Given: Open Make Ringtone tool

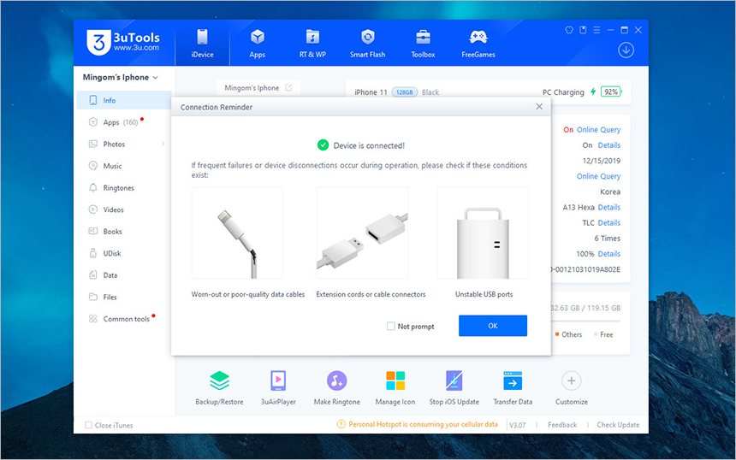Looking at the screenshot, I should click(x=336, y=388).
